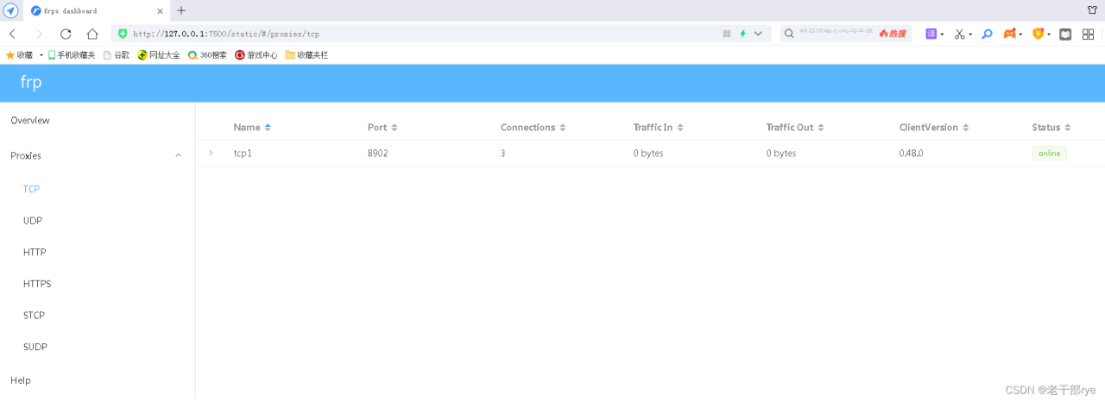Click the purple translate extension icon
The width and height of the screenshot is (1105, 402).
pyautogui.click(x=931, y=34)
